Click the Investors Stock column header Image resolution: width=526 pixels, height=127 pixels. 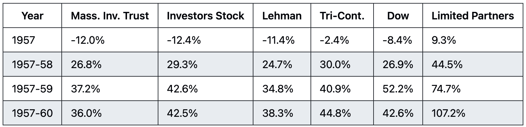tap(206, 16)
